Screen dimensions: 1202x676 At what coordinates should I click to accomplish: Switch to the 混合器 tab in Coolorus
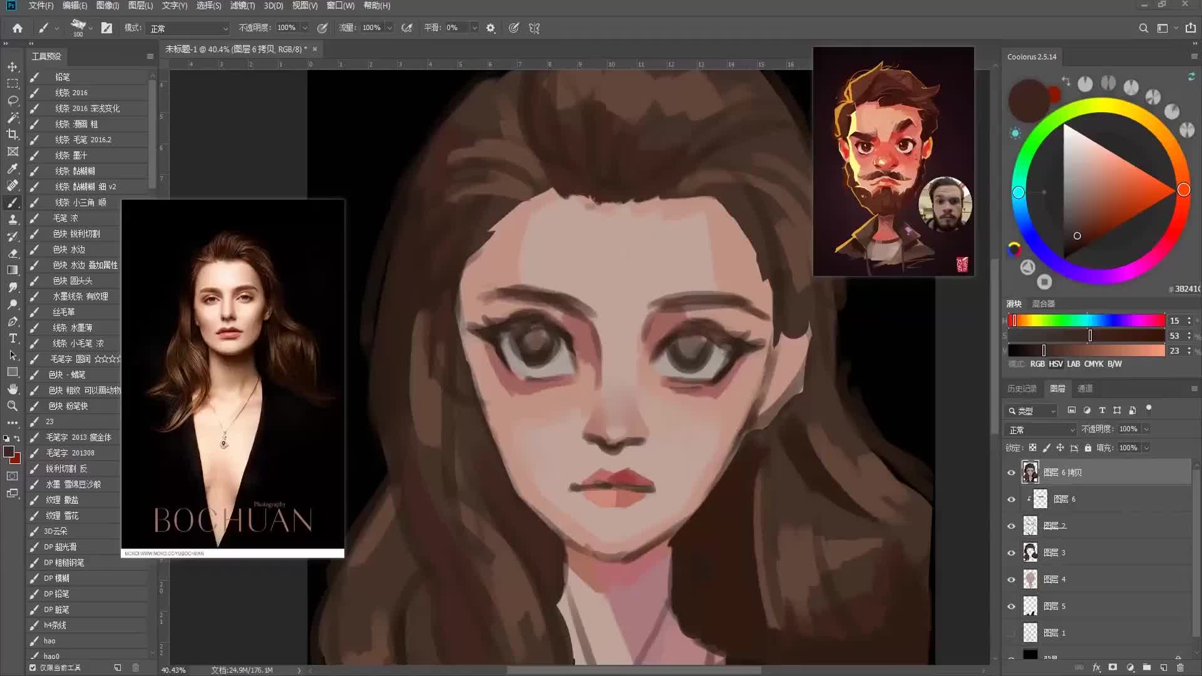pyautogui.click(x=1044, y=304)
